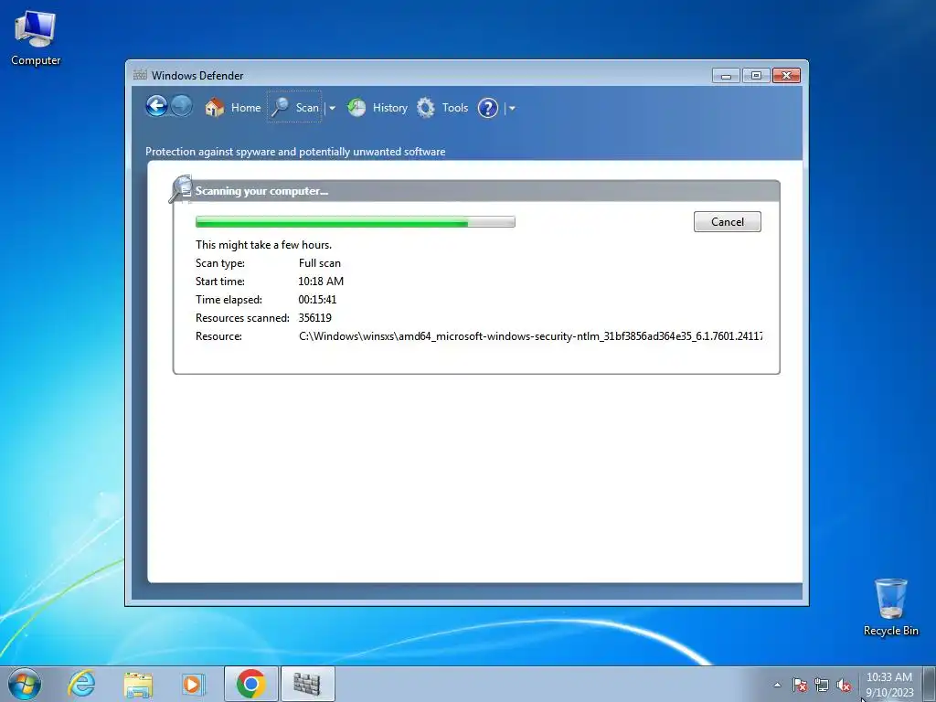Select the Start time value 10:18 AM
Viewport: 936px width, 702px height.
(x=321, y=282)
